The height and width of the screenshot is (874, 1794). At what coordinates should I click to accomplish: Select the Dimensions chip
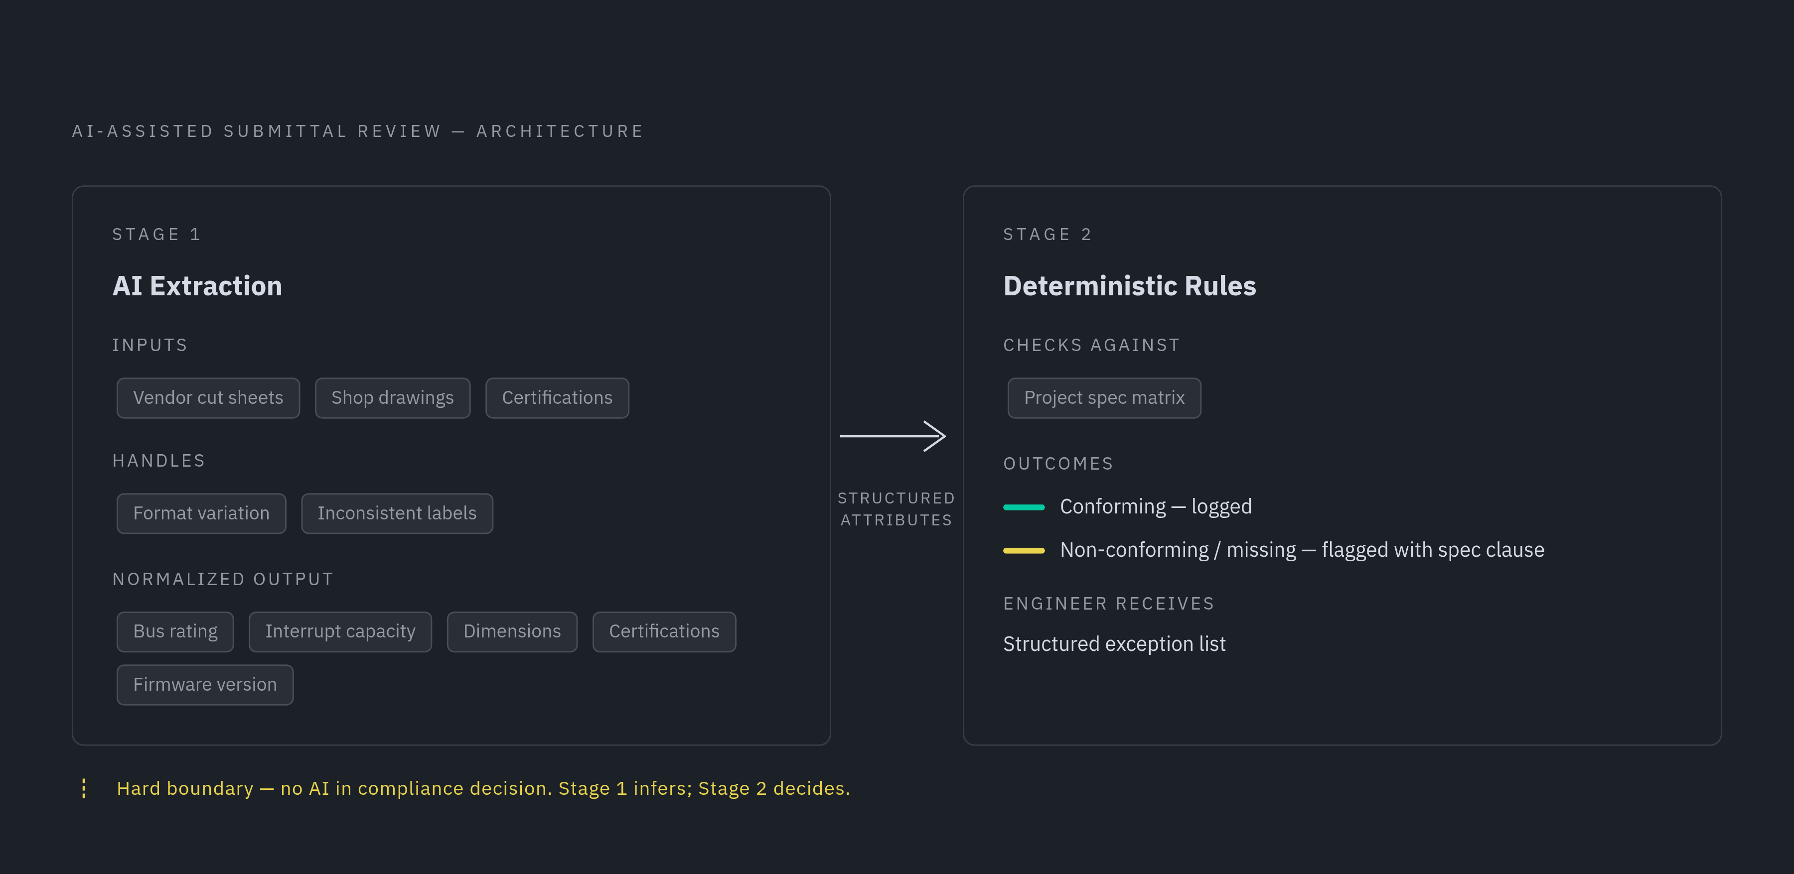click(512, 632)
